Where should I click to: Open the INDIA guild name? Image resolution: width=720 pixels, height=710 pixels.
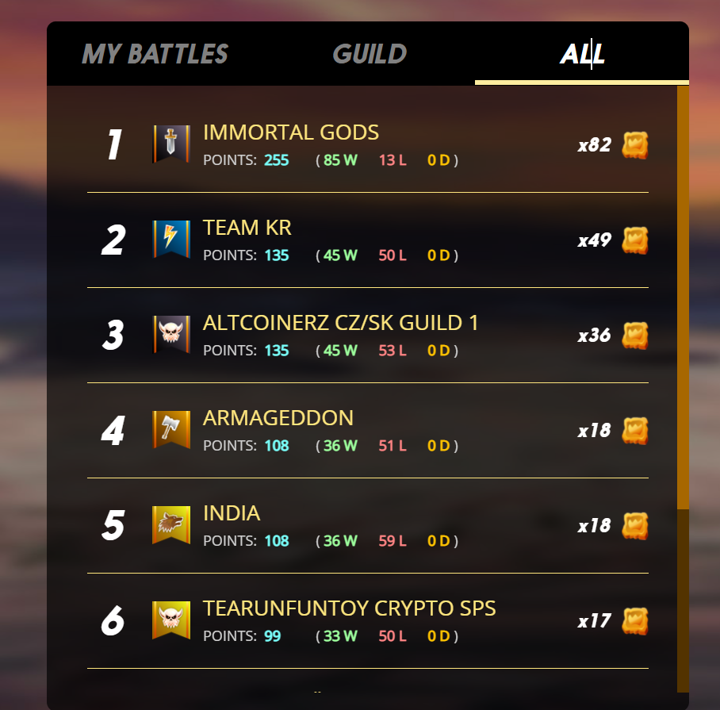point(232,513)
